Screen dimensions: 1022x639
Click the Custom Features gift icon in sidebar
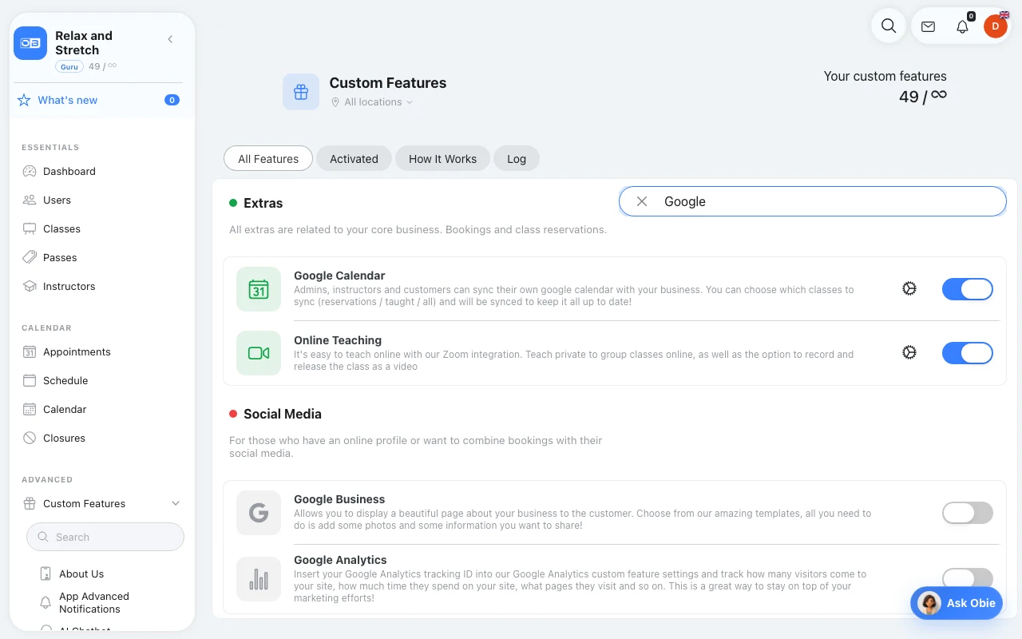(30, 503)
